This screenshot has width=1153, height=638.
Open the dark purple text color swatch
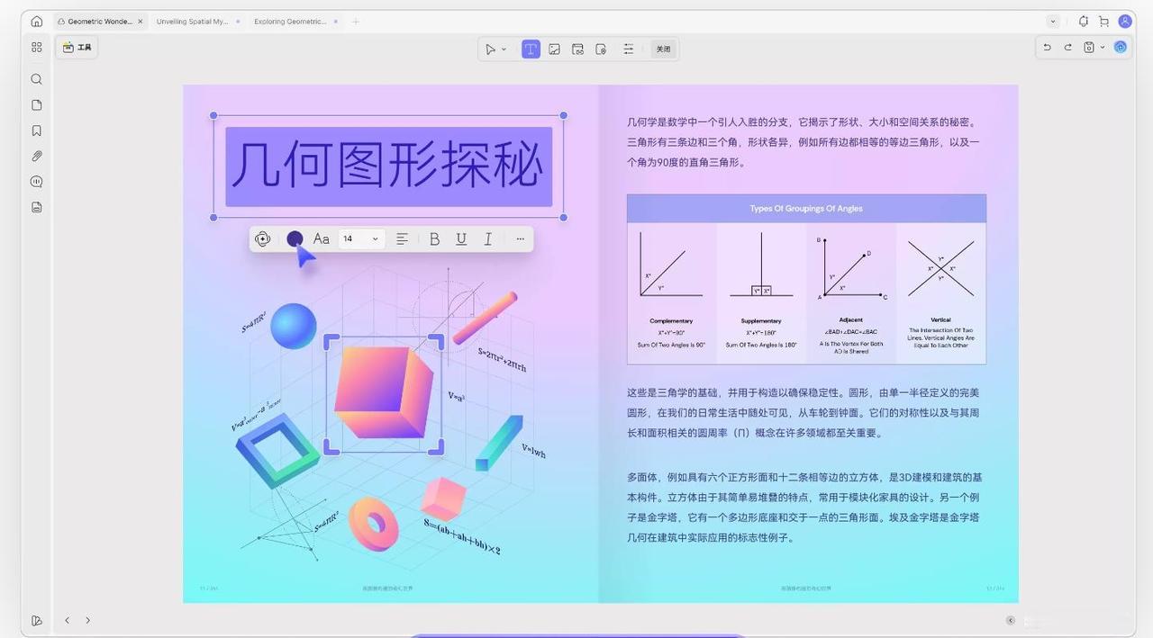(295, 238)
